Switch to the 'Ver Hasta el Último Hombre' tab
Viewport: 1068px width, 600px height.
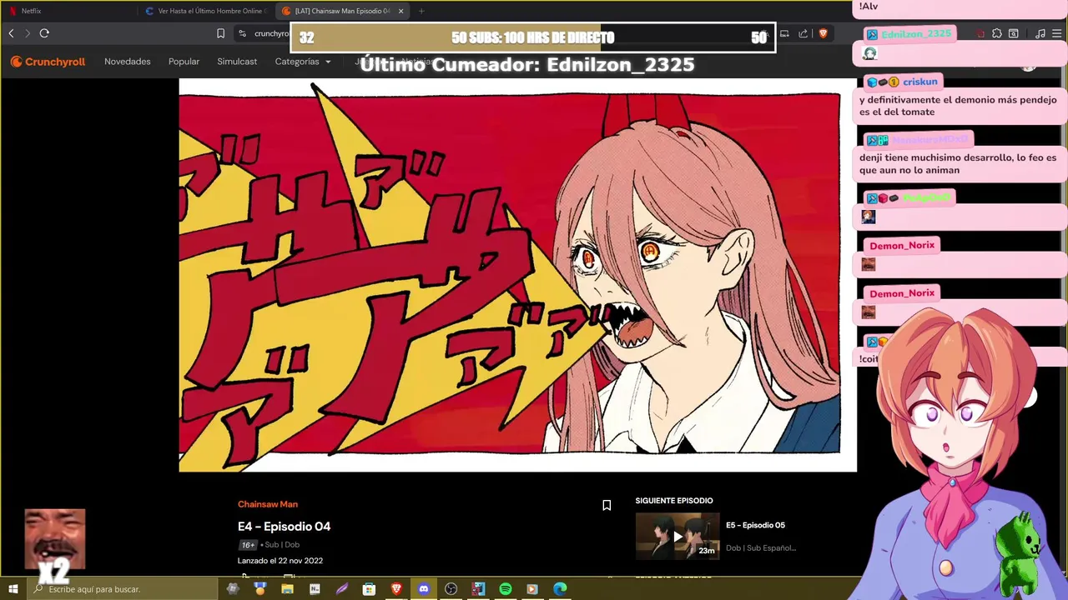point(205,11)
